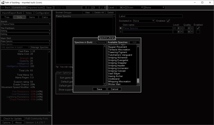This screenshot has width=214, height=125.
Task: Click the empty gem row's remove icon
Action: 121,32
